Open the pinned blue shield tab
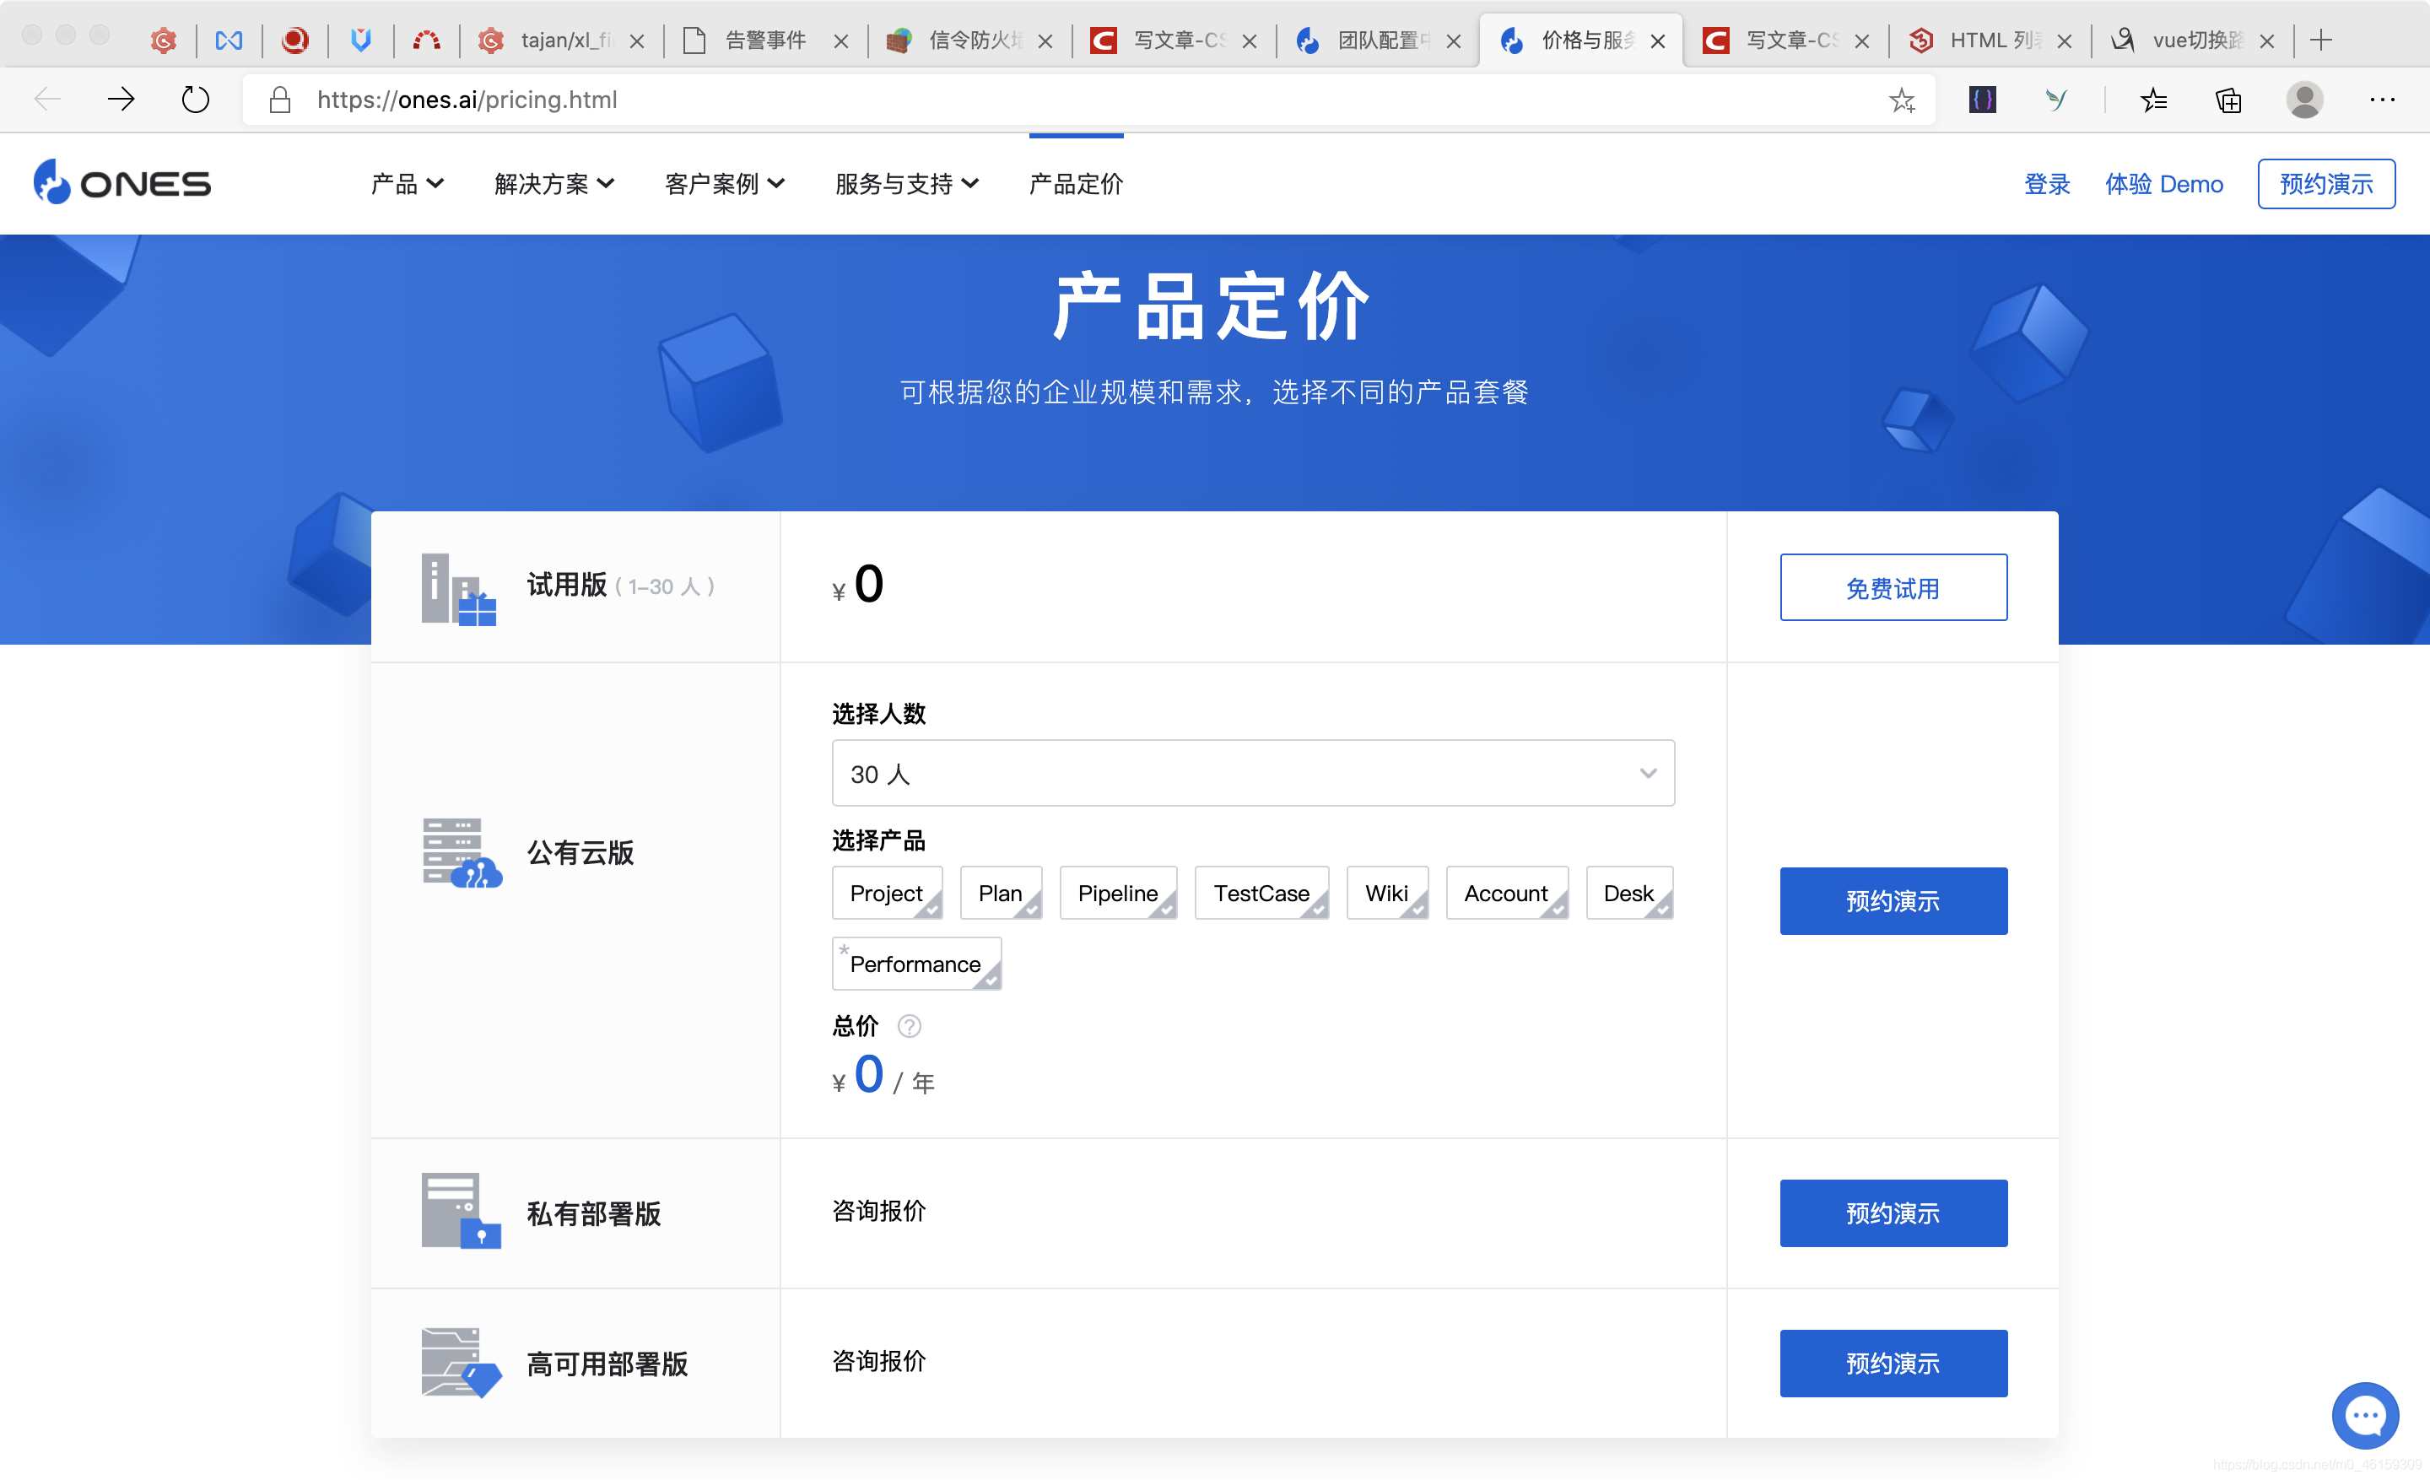2430x1480 pixels. click(361, 41)
